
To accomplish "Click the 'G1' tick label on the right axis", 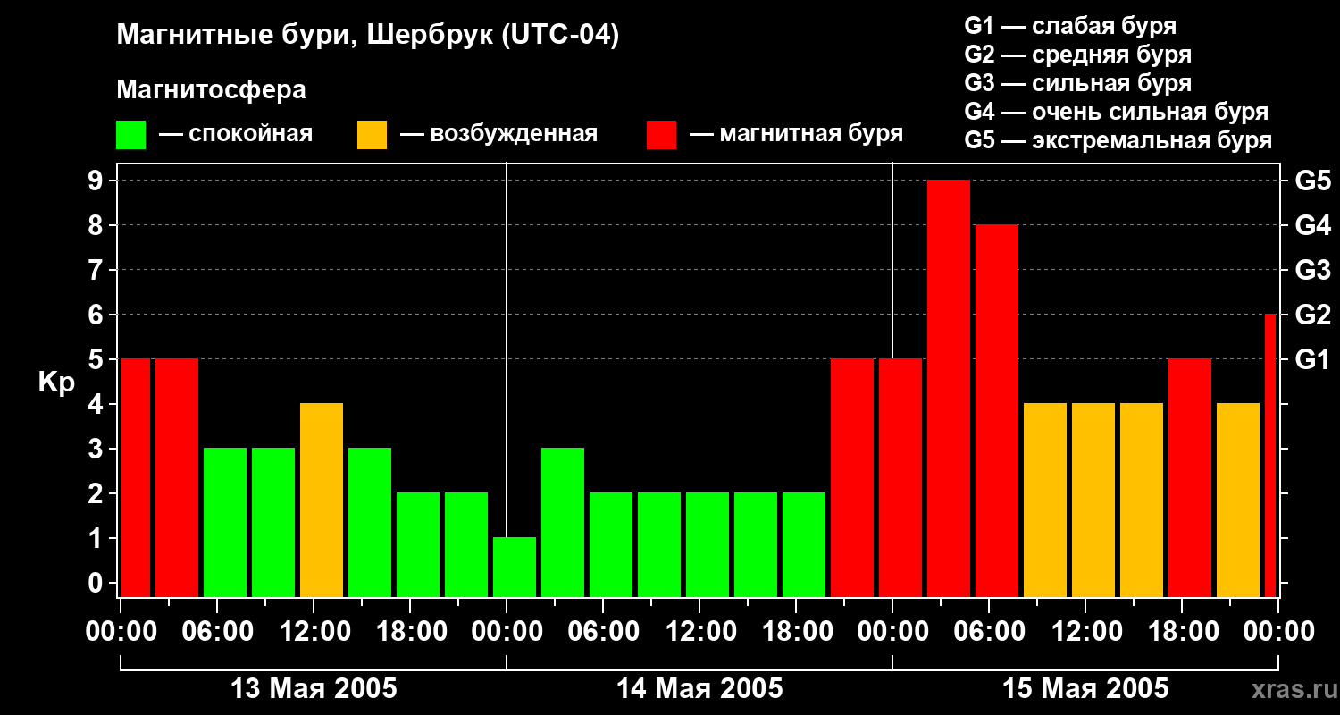I will [1312, 360].
